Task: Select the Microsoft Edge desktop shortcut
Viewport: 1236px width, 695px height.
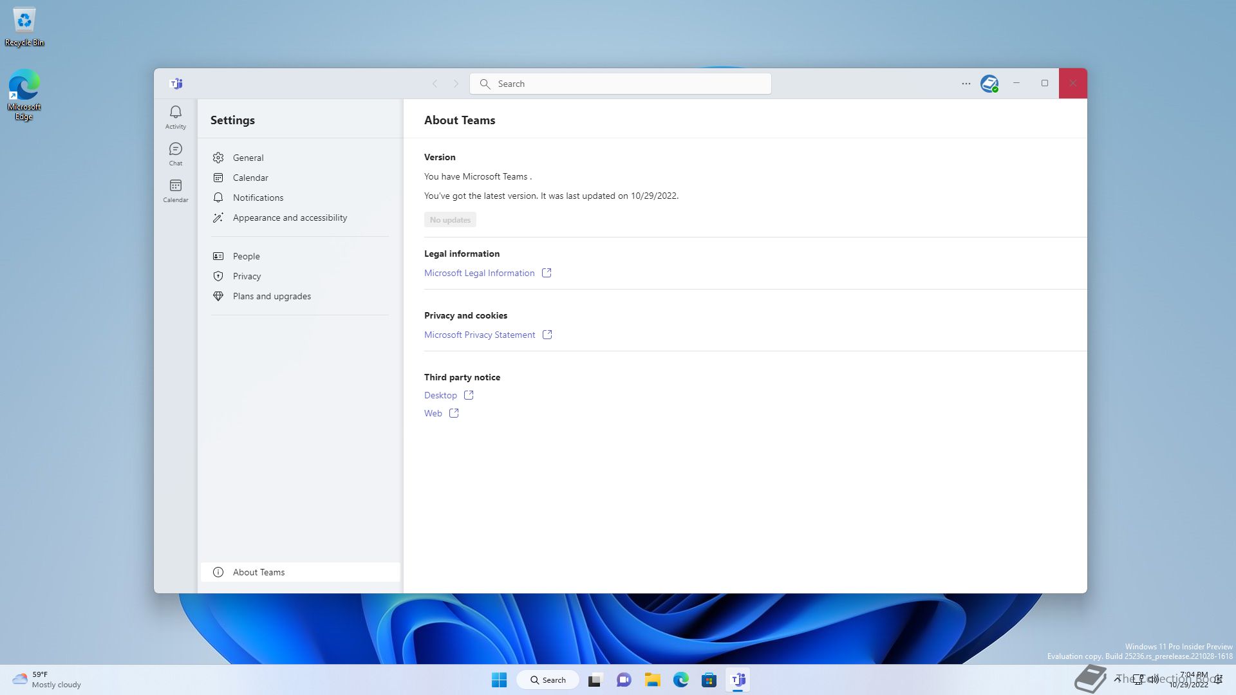Action: [x=24, y=94]
